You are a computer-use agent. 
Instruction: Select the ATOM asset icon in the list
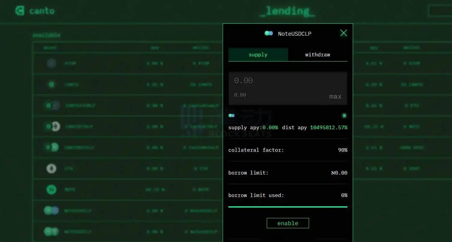click(x=52, y=63)
